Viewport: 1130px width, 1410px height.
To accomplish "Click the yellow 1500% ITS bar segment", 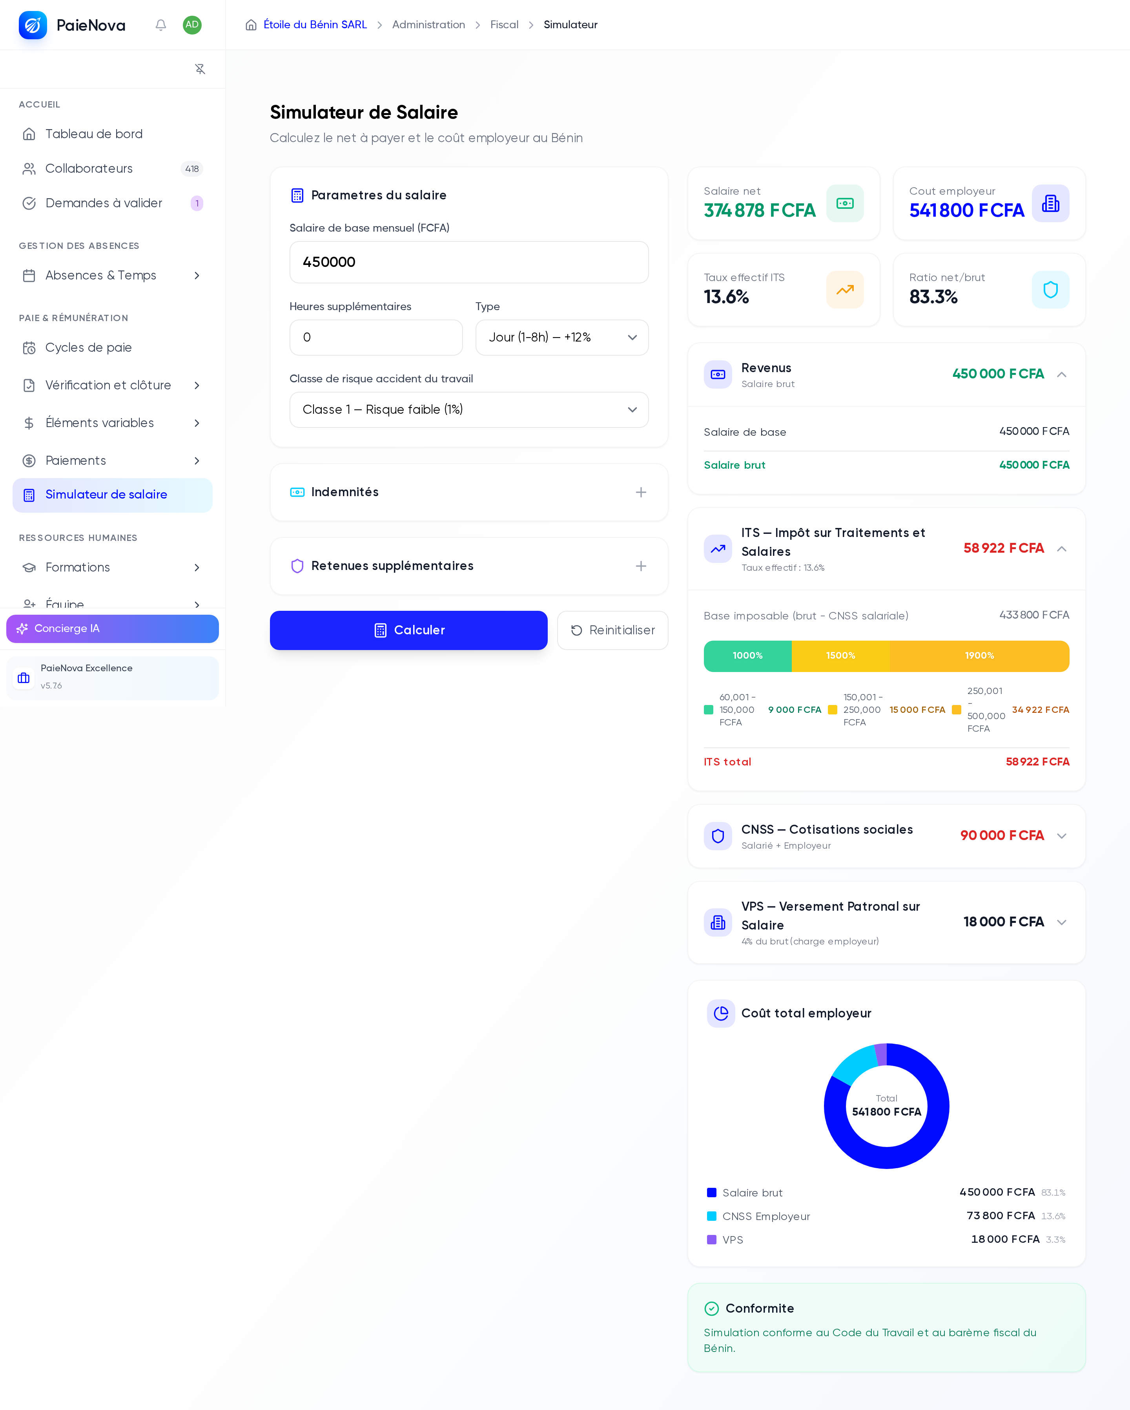I will (x=840, y=656).
